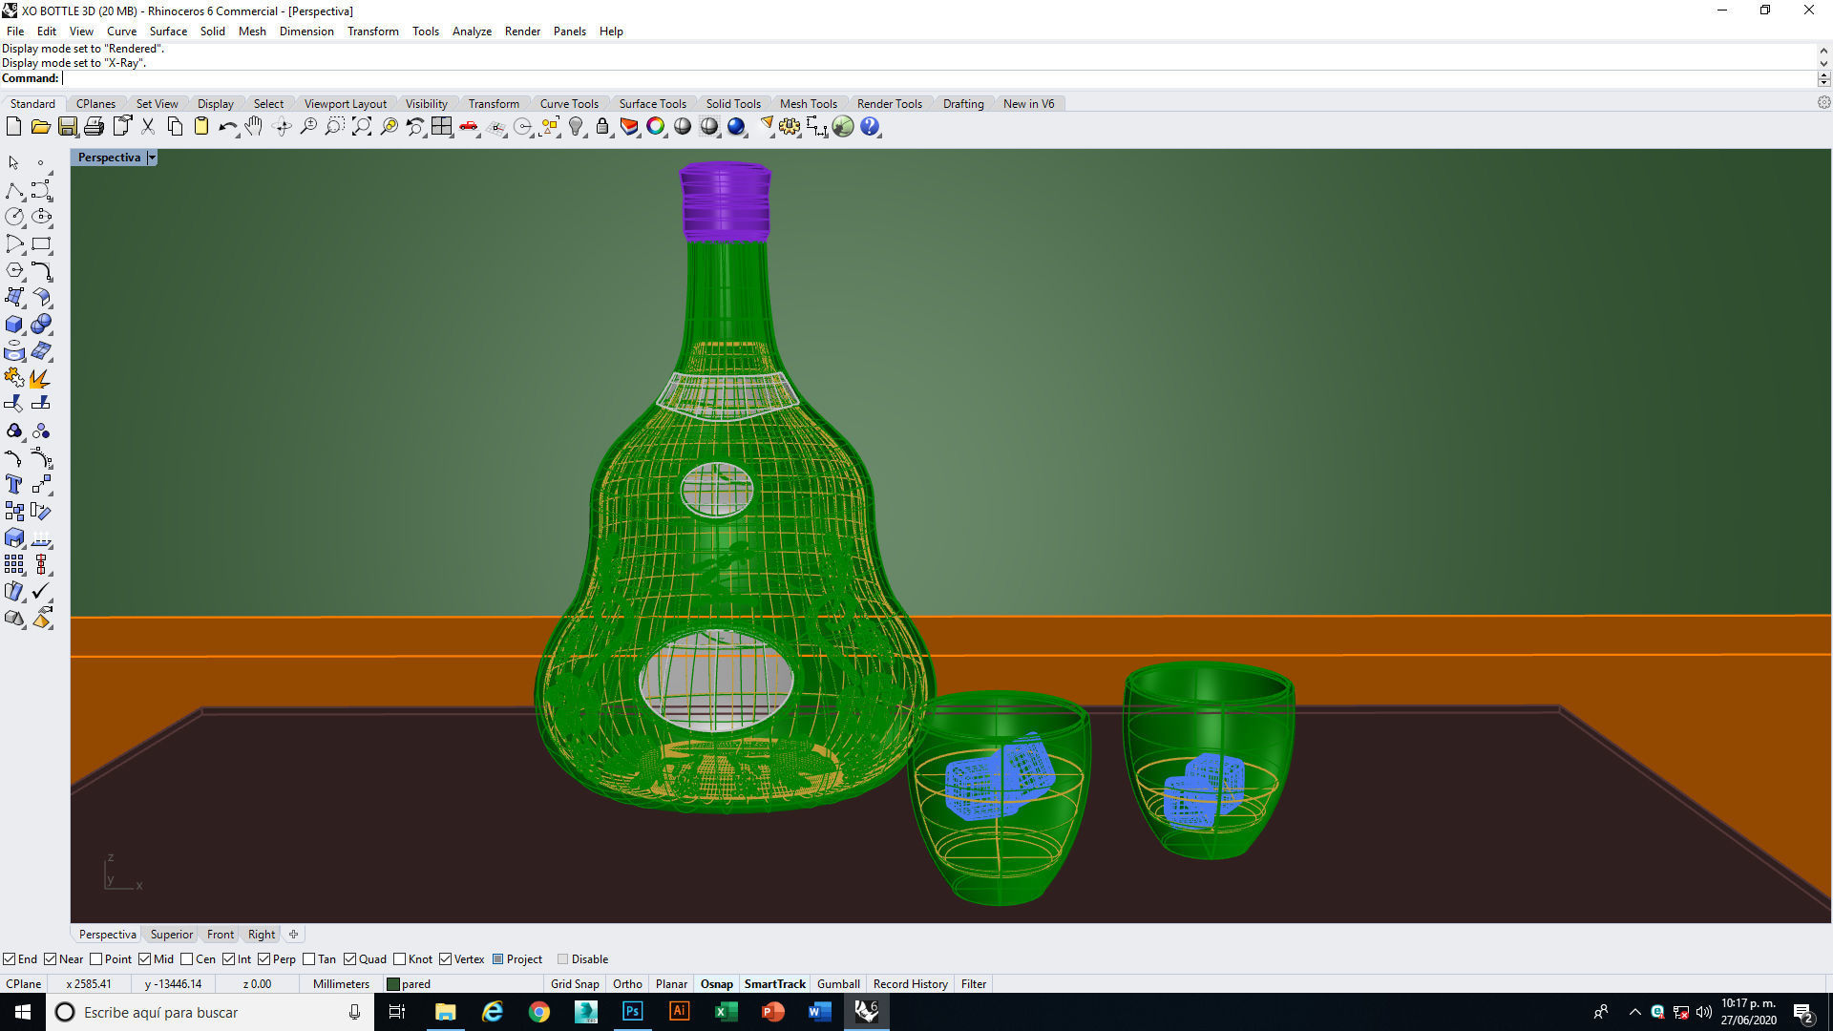The height and width of the screenshot is (1031, 1833).
Task: Toggle Gumball in the status bar
Action: point(838,984)
